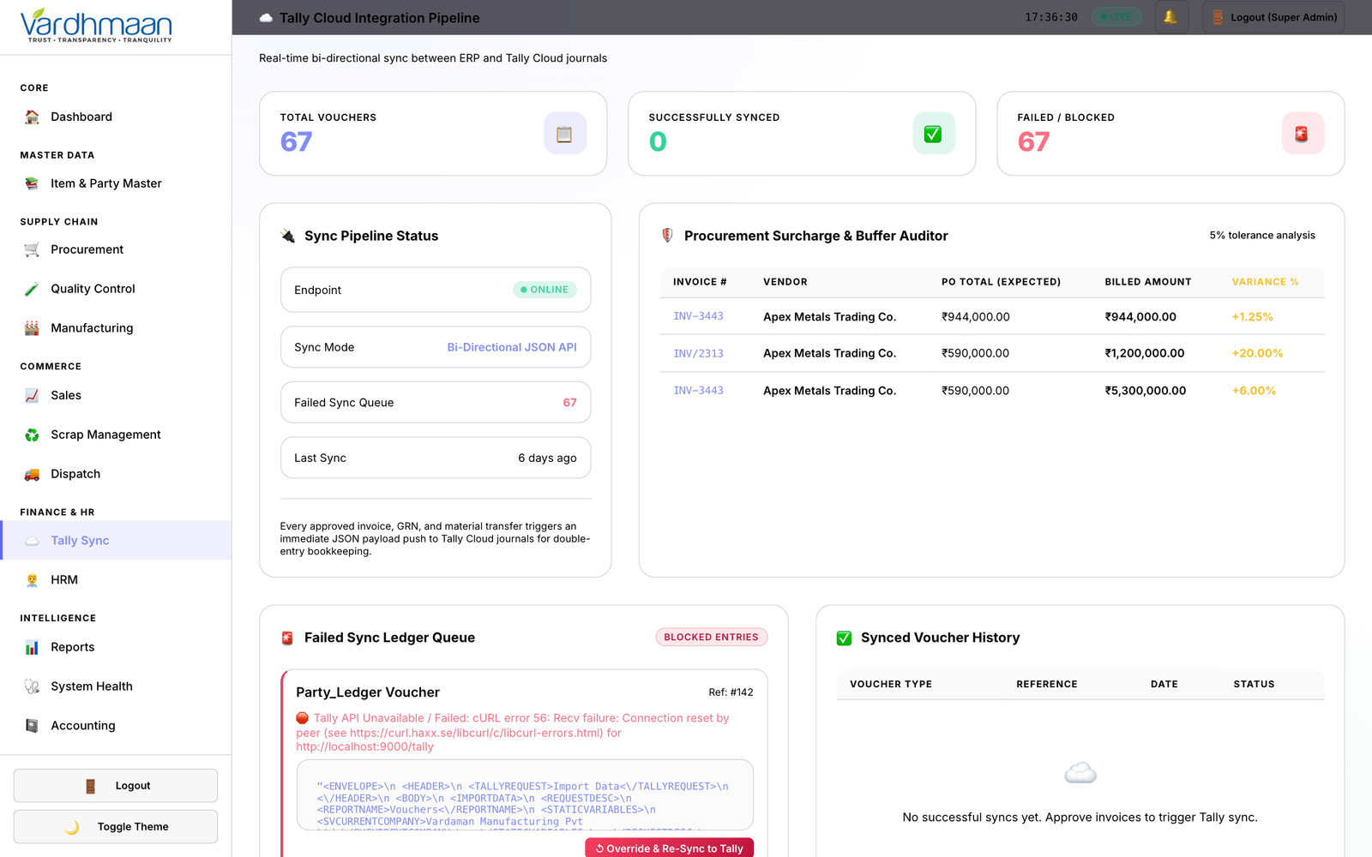Click the Quality Control test tube icon
The image size is (1372, 857).
click(32, 289)
